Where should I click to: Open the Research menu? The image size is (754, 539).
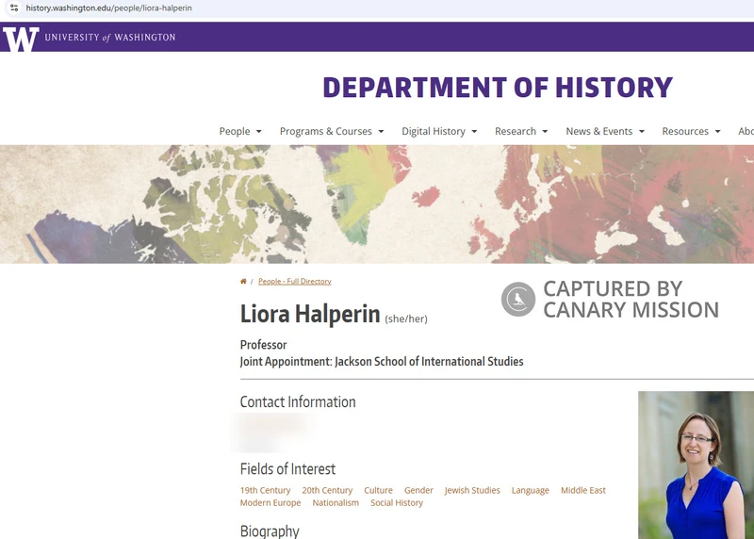coord(515,131)
